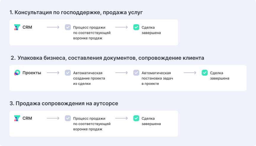The image size is (256, 146).
Task: Click the Проекты label text
Action: (32, 73)
